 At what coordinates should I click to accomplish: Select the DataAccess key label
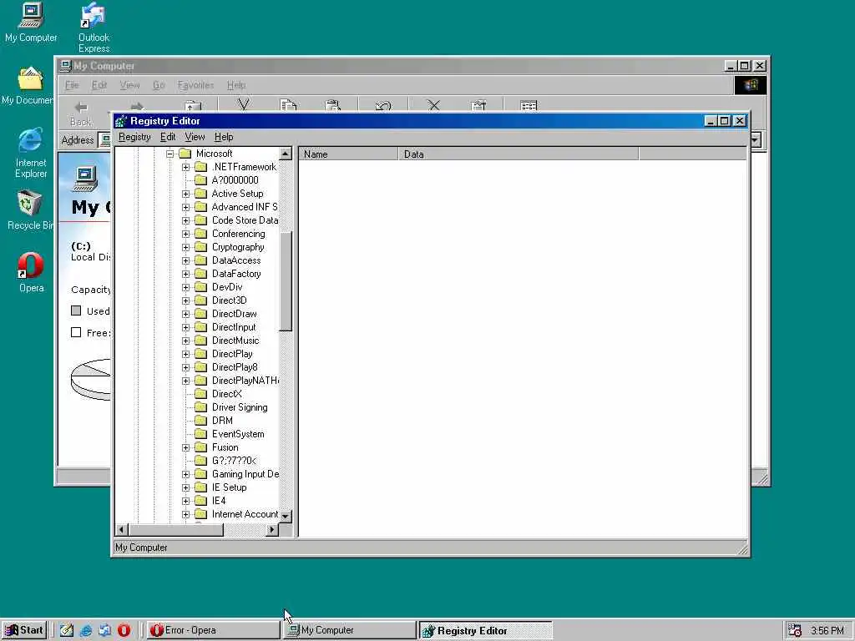(x=236, y=260)
